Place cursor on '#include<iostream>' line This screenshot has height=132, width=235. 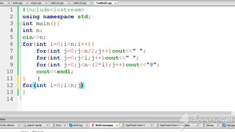[x=53, y=10]
